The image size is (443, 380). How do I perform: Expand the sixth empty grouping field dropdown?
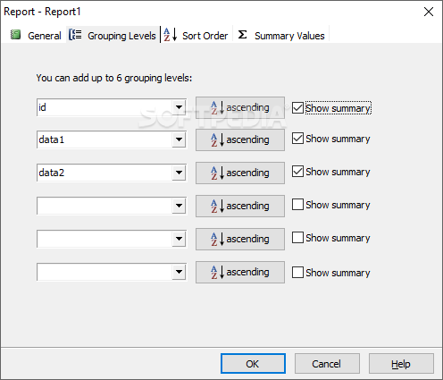tap(179, 272)
